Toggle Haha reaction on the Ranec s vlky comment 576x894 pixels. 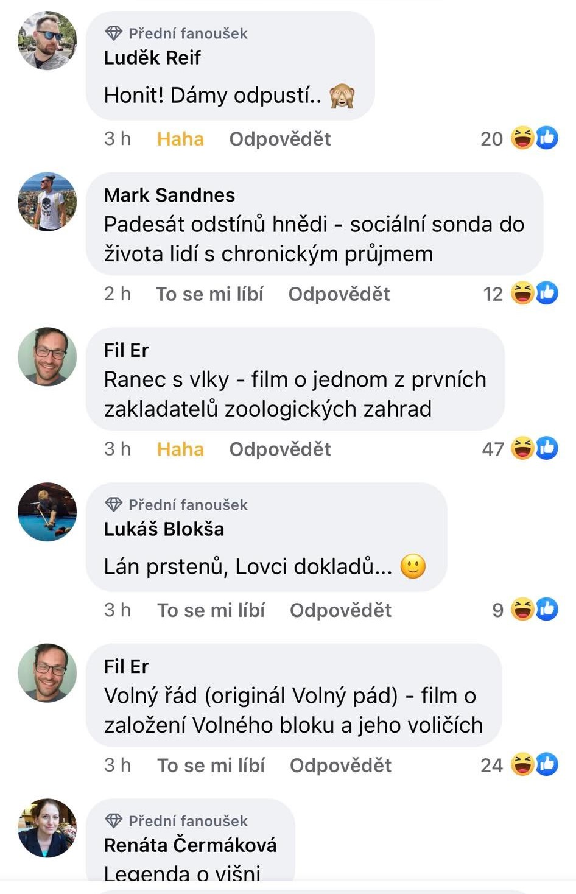click(x=180, y=449)
